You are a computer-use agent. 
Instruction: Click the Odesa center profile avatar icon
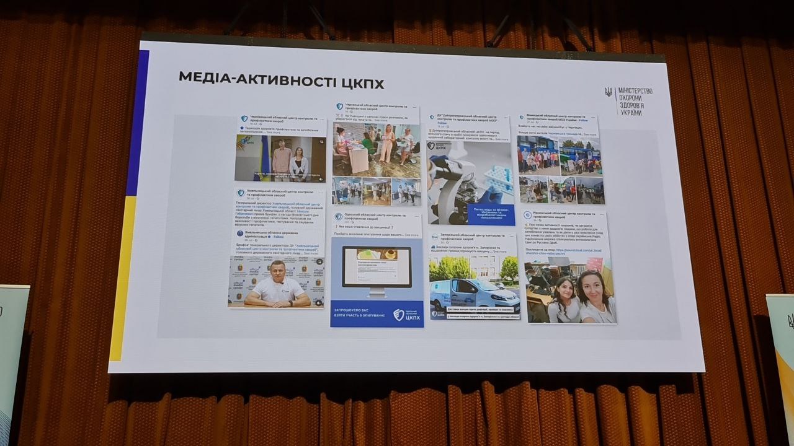click(338, 216)
